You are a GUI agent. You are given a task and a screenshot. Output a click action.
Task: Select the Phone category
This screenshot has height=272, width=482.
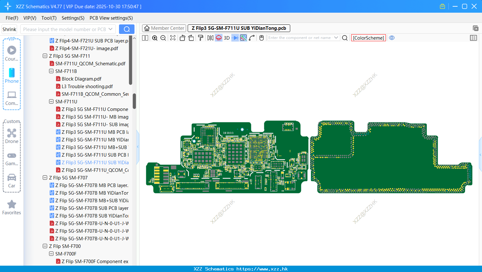(12, 76)
